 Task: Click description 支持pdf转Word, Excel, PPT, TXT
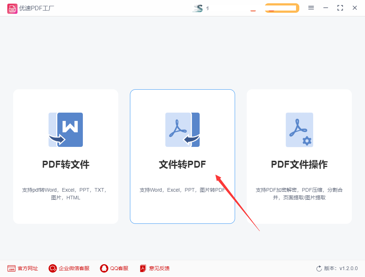65,194
